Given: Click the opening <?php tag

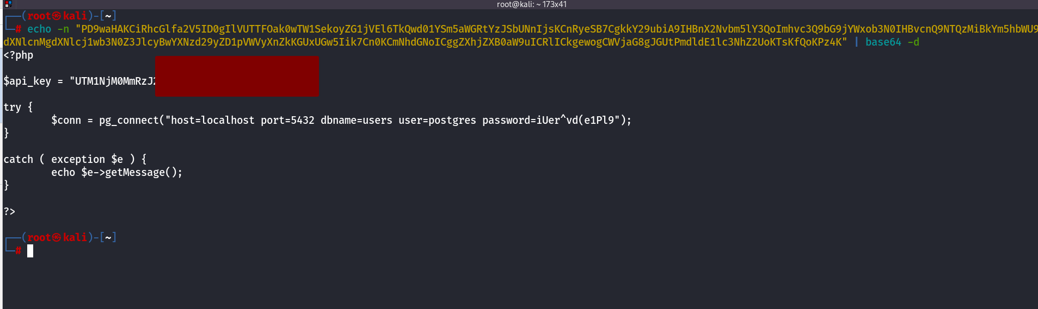Looking at the screenshot, I should 19,55.
